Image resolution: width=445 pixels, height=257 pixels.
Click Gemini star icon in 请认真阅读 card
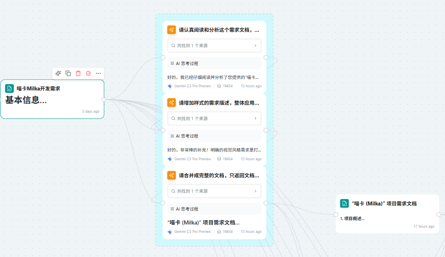(170, 86)
